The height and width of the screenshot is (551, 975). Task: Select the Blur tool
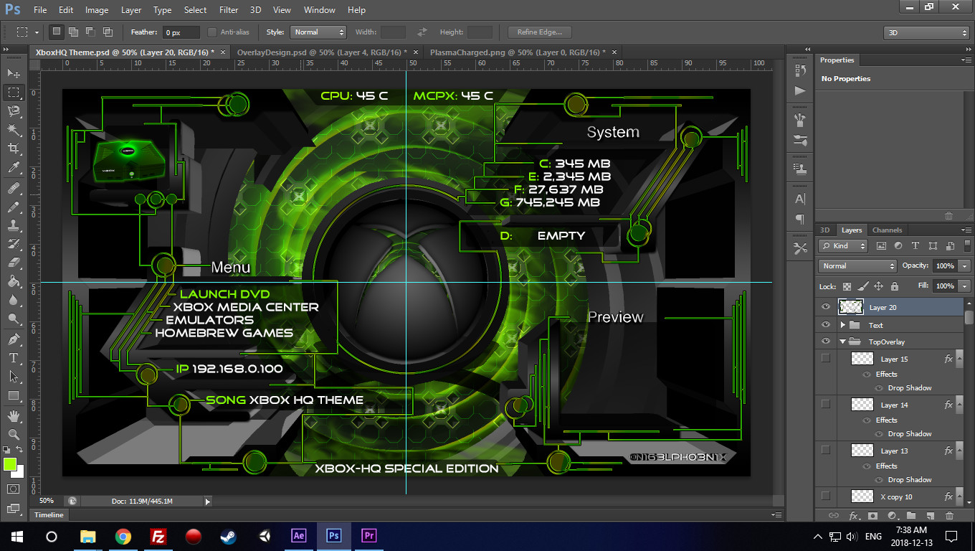(x=14, y=300)
